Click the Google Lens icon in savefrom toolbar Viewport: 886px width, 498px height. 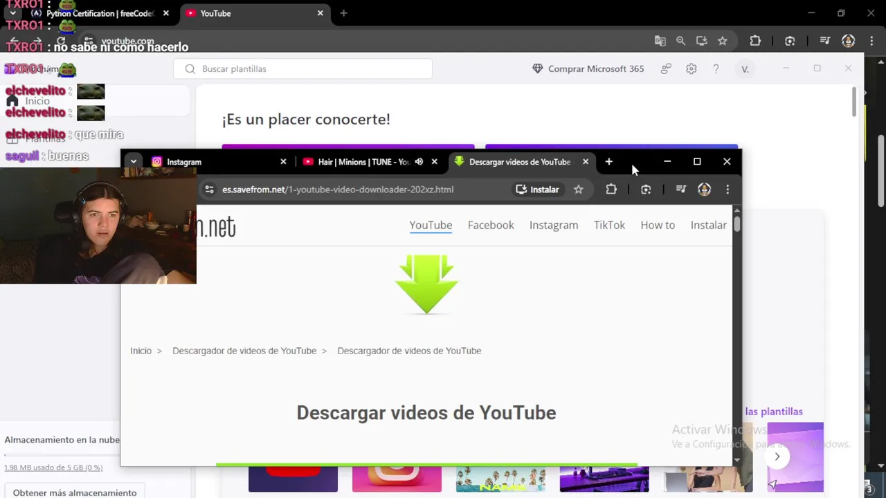point(646,190)
